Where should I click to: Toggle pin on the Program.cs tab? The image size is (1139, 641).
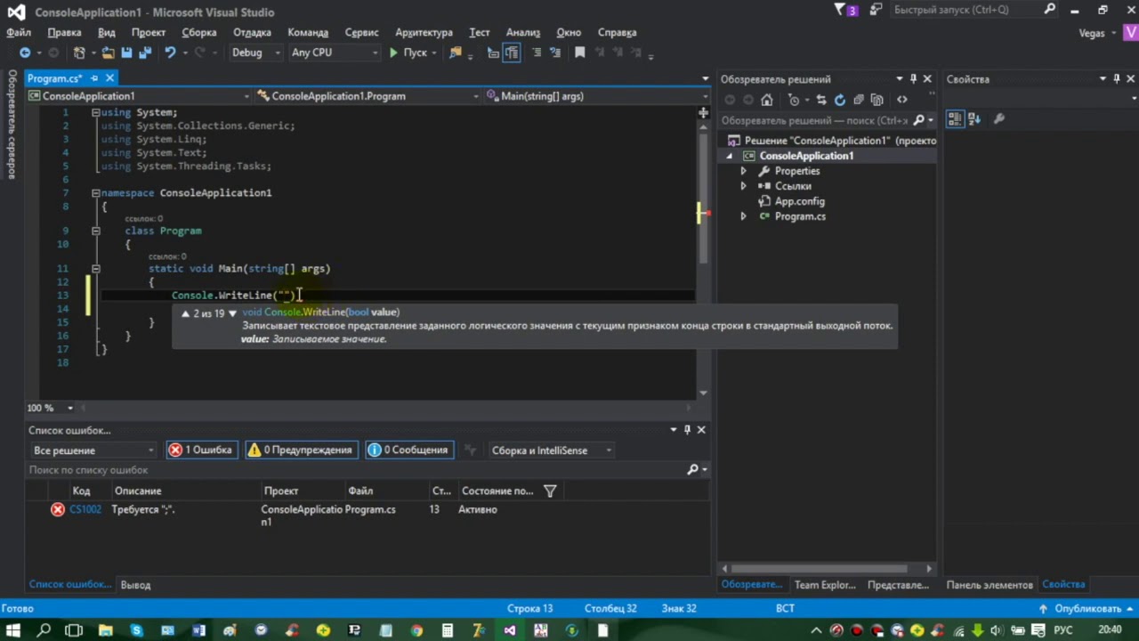click(x=96, y=78)
